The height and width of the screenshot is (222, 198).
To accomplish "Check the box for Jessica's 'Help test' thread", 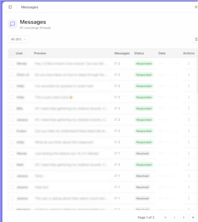I will click(12, 187).
